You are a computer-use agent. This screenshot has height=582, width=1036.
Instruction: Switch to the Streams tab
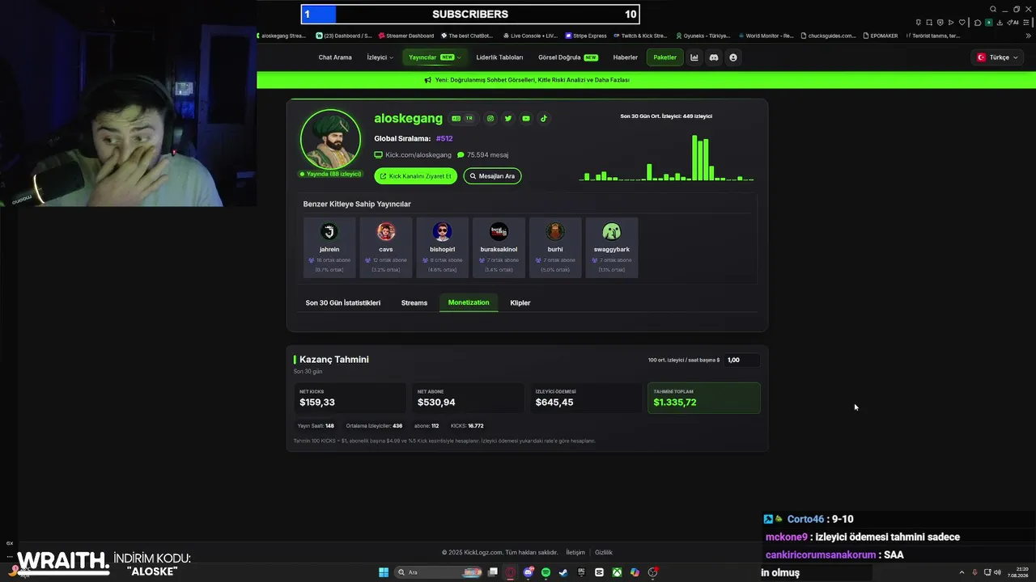(x=414, y=303)
